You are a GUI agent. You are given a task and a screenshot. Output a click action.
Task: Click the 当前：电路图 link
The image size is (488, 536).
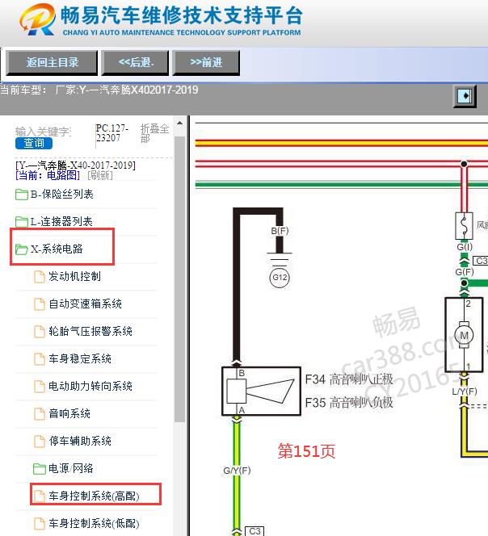pos(48,175)
